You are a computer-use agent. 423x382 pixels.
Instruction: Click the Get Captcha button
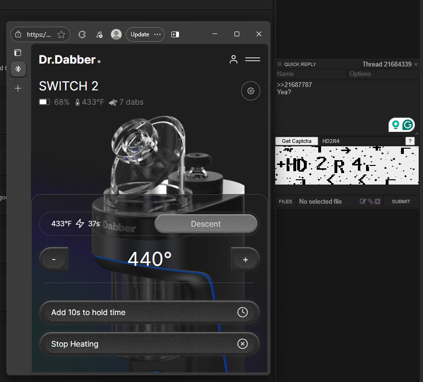pyautogui.click(x=297, y=141)
